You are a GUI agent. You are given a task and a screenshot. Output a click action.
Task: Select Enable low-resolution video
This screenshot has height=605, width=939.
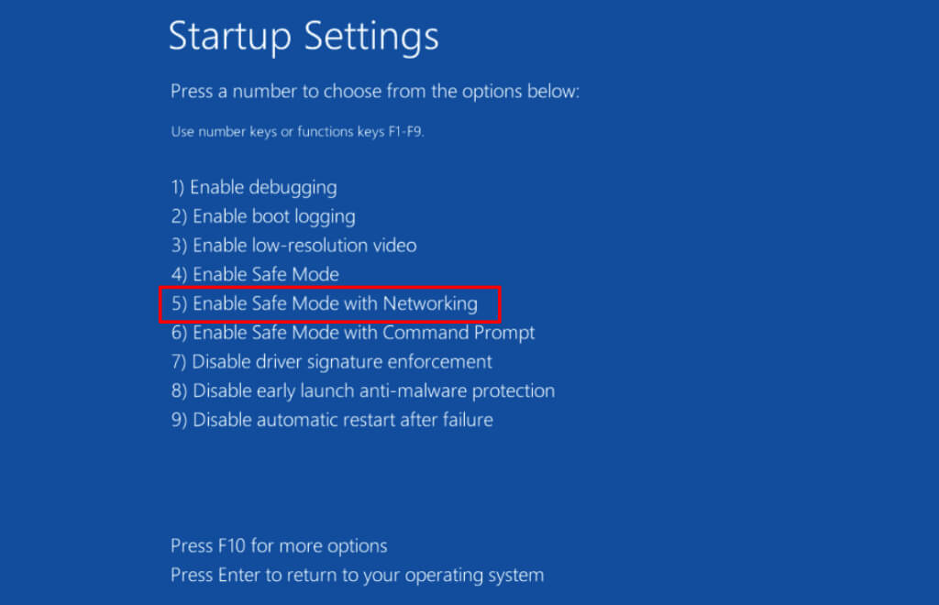coord(293,246)
